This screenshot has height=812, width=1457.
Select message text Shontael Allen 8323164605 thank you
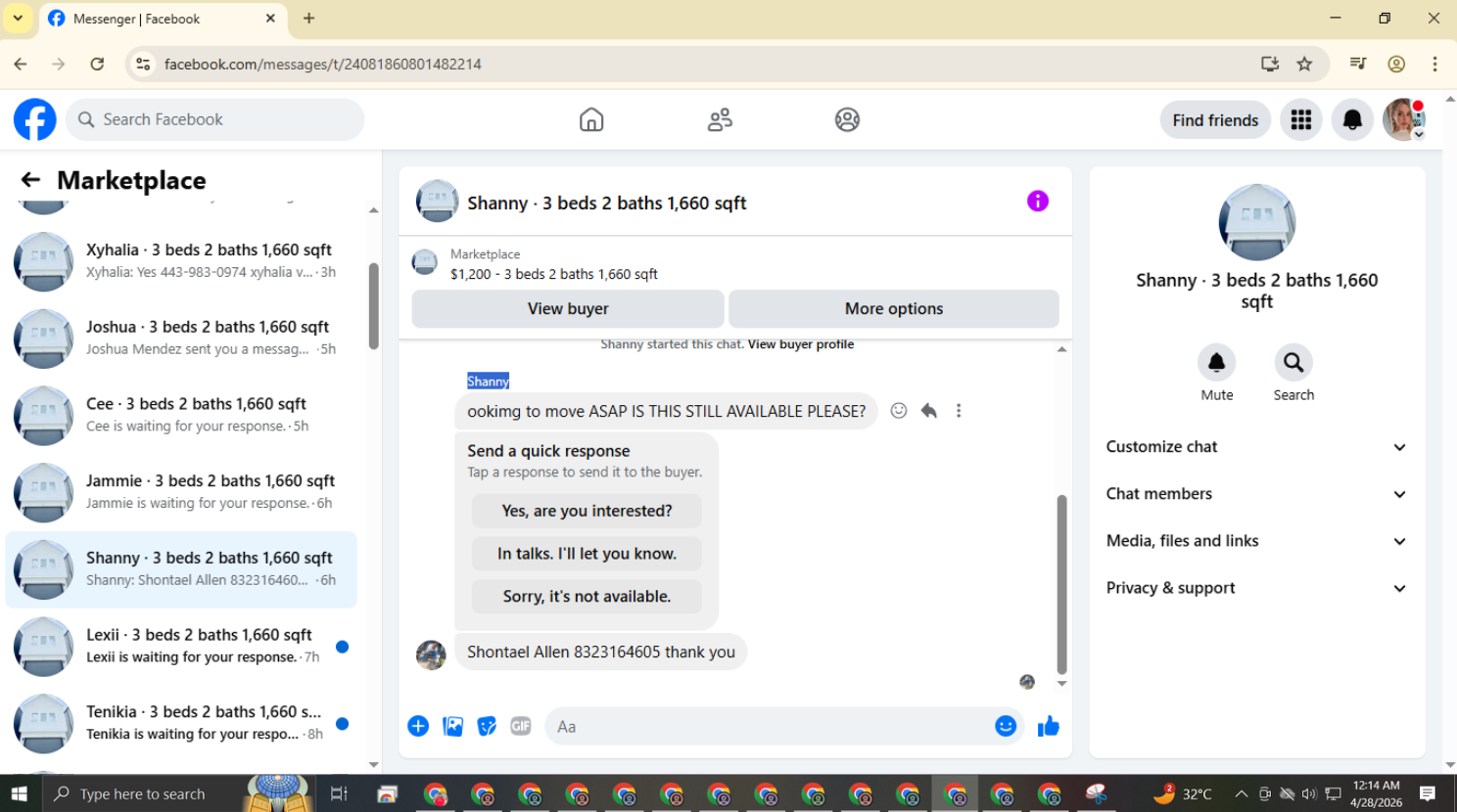[x=600, y=652]
